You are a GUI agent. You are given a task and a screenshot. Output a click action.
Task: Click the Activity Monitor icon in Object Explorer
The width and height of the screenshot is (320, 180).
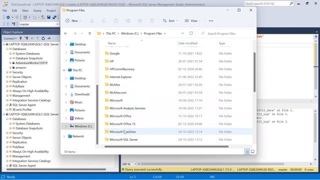coord(49,38)
